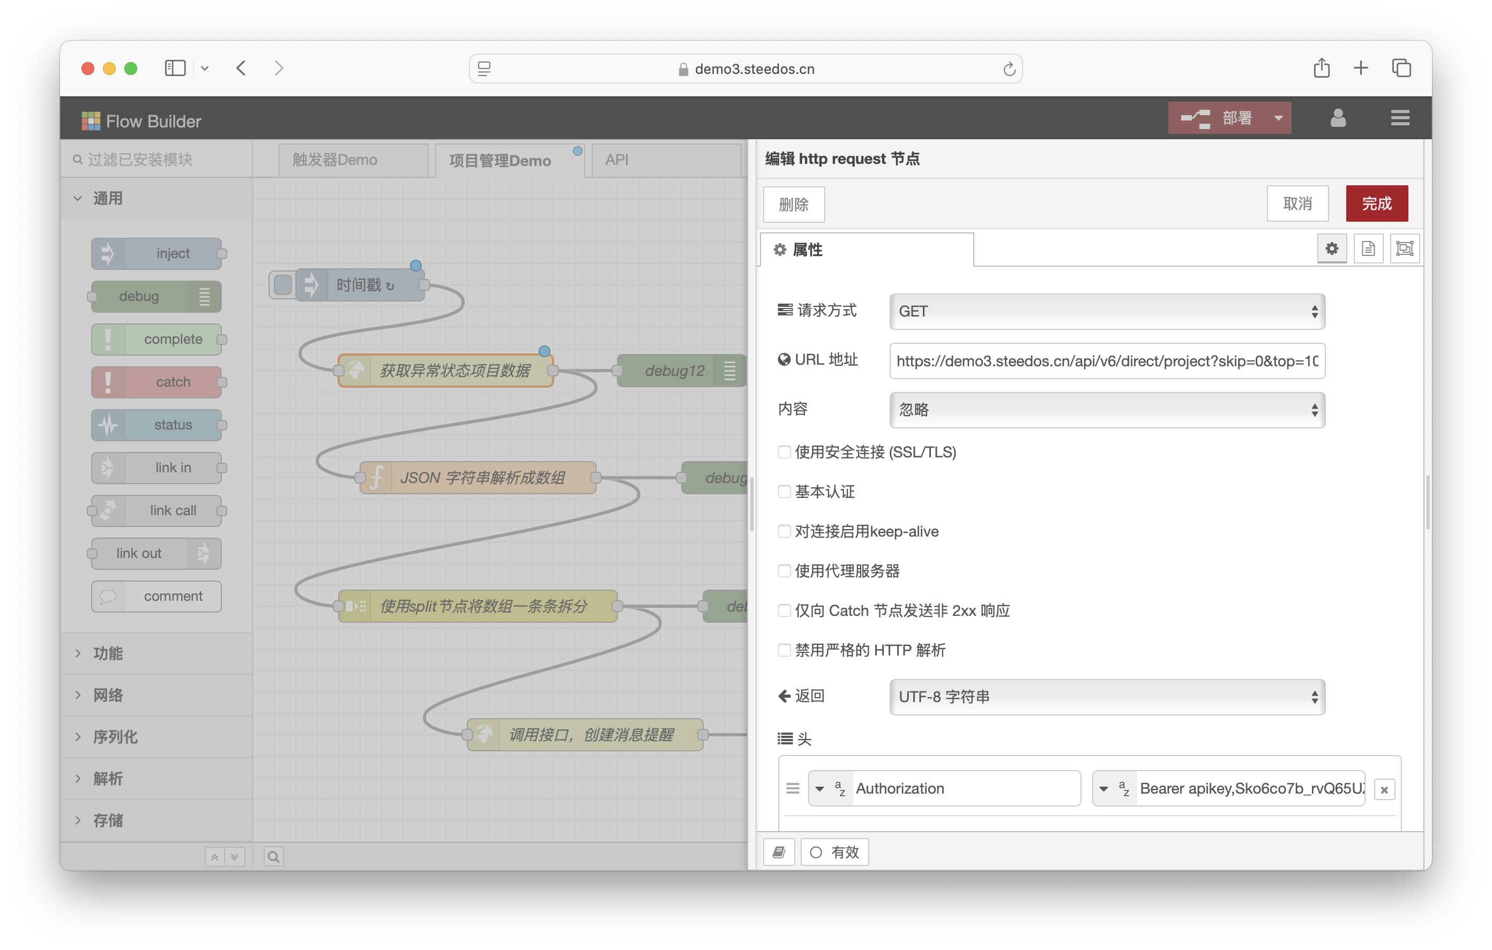Collapse all palette categories icon

[214, 856]
